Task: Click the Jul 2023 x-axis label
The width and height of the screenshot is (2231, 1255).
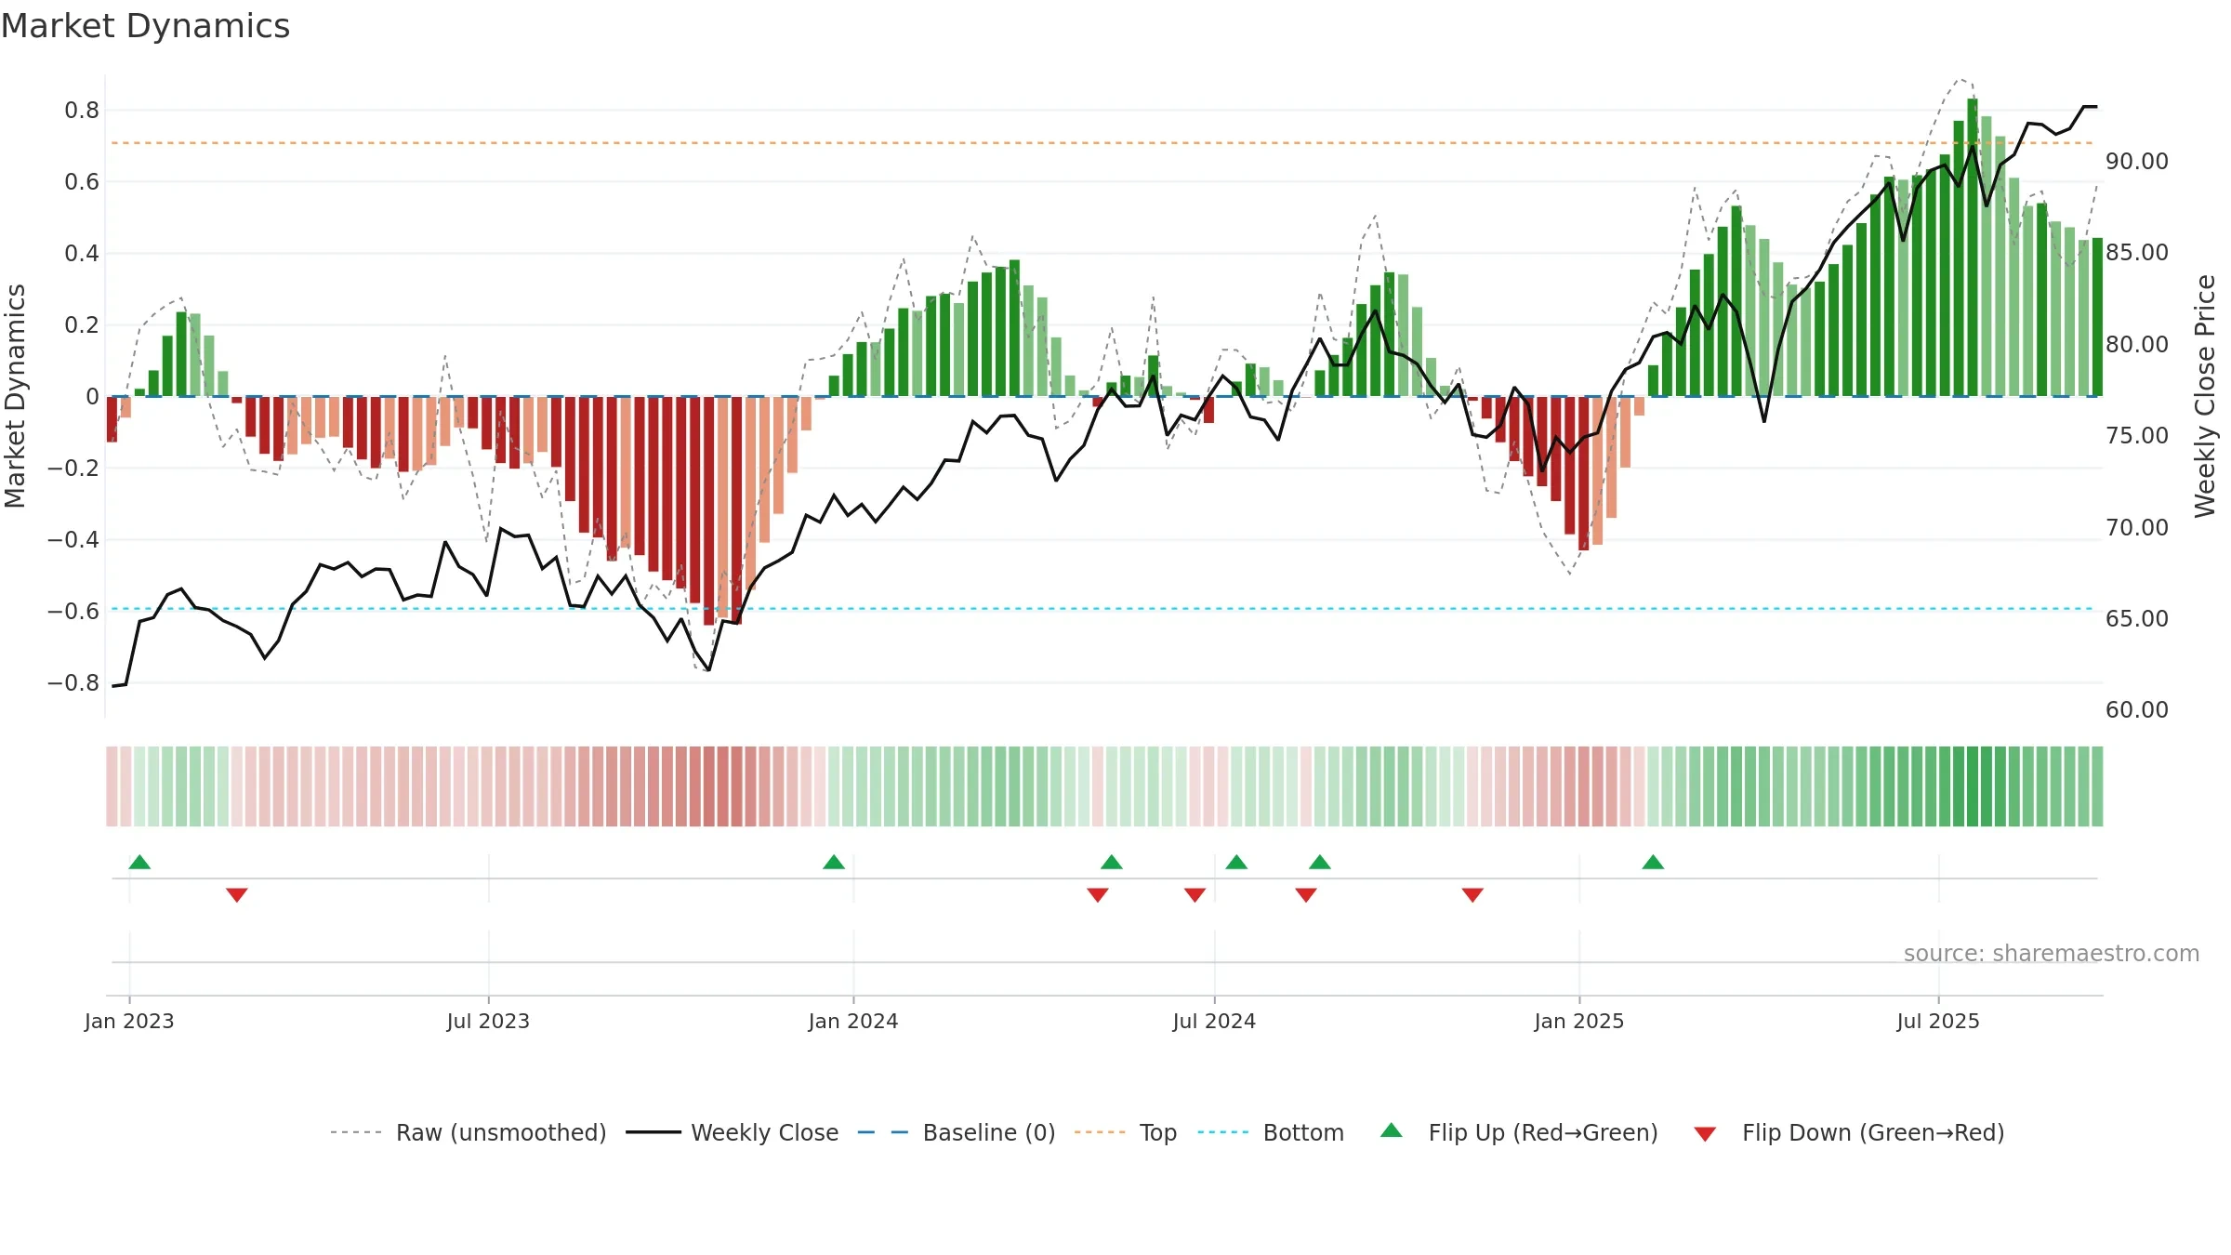Action: [488, 1021]
